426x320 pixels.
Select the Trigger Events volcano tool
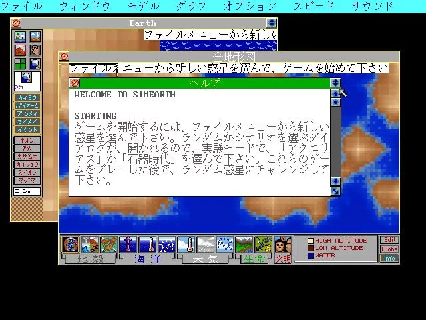click(21, 51)
